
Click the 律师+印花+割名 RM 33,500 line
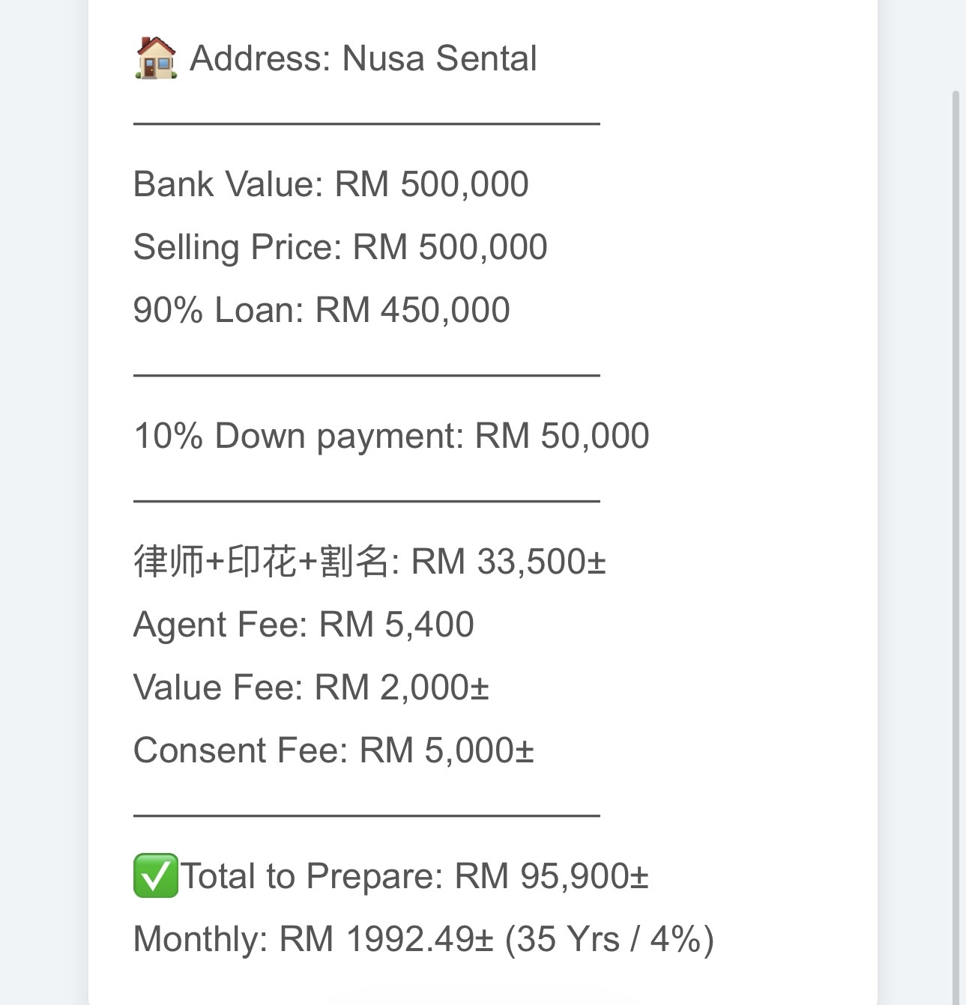pyautogui.click(x=369, y=562)
